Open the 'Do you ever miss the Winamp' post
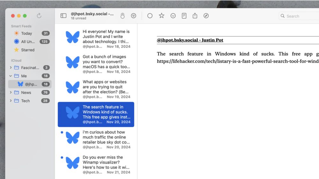This screenshot has height=179, width=319. pyautogui.click(x=96, y=165)
